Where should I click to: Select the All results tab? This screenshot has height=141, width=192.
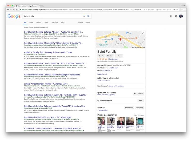tap(25, 22)
